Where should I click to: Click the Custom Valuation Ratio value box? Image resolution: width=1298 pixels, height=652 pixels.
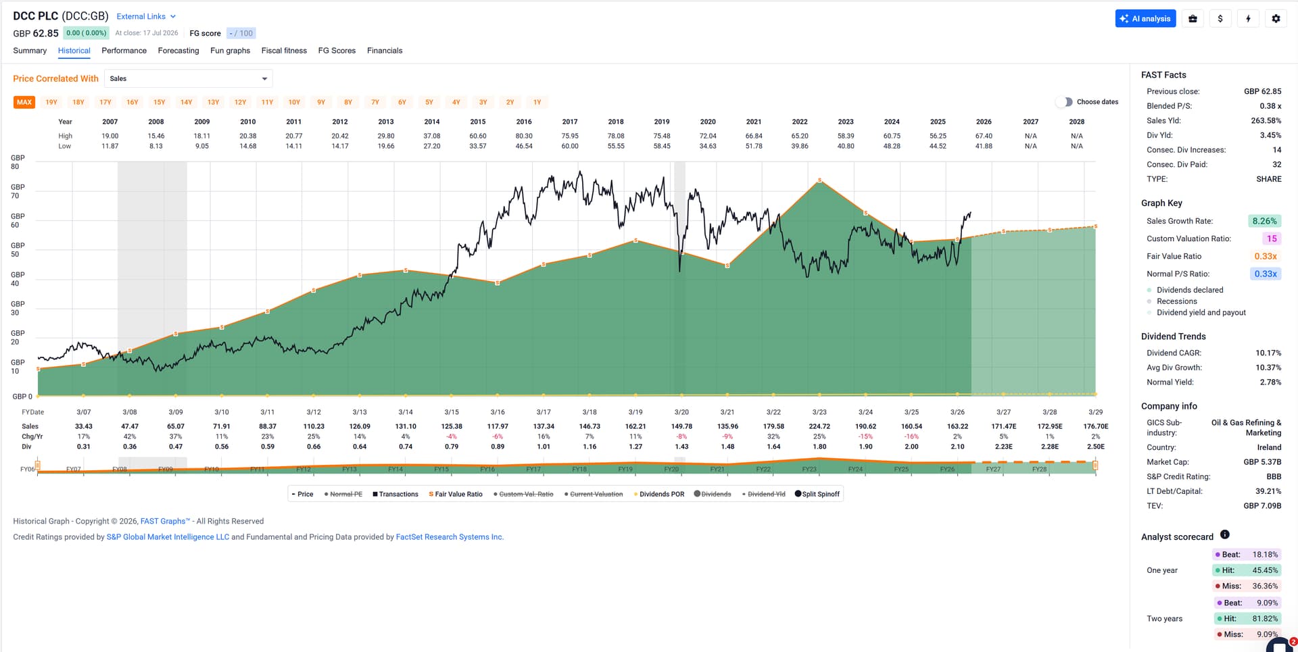pyautogui.click(x=1272, y=239)
